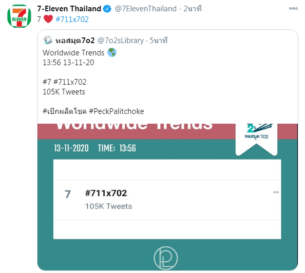Click the blue verified badge icon
Viewport: 305px width, 273px height.
107,9
